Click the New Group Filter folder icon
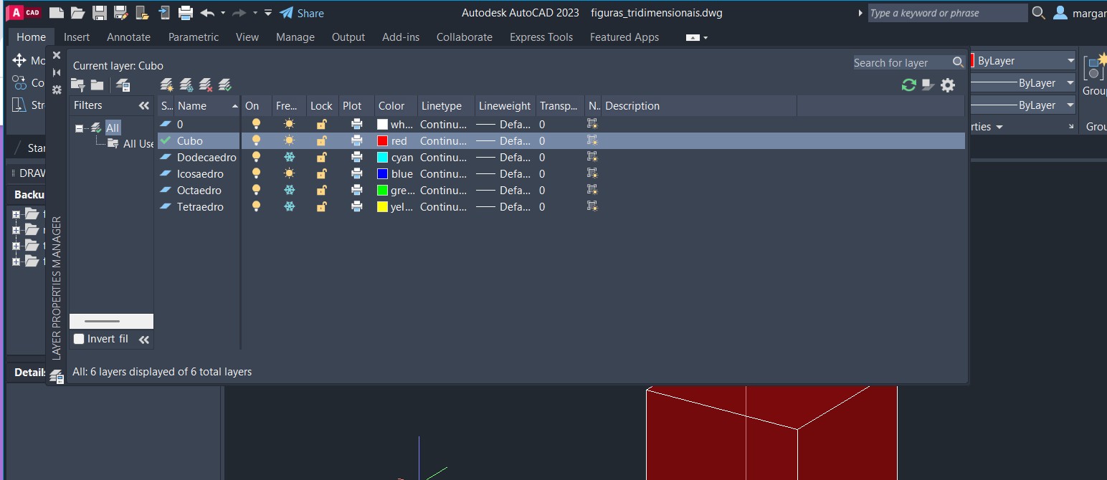 [97, 85]
